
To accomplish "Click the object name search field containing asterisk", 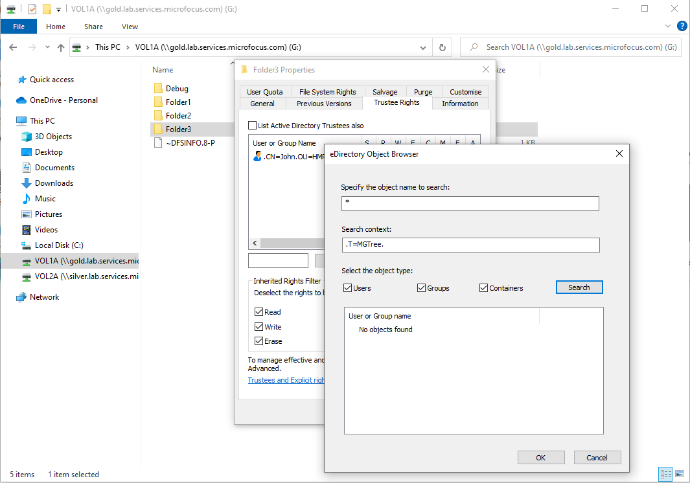I will pos(470,203).
